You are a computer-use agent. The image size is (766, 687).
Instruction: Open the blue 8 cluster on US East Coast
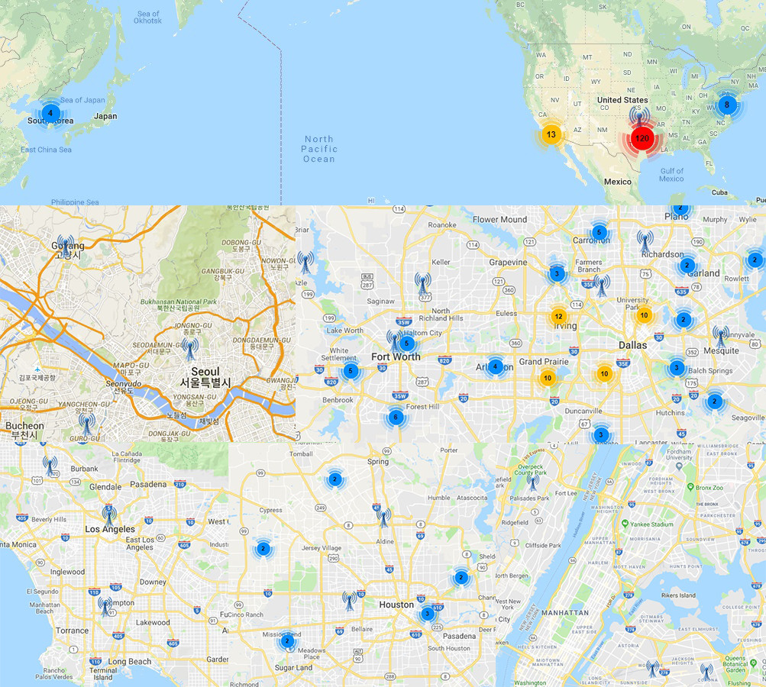pyautogui.click(x=727, y=105)
